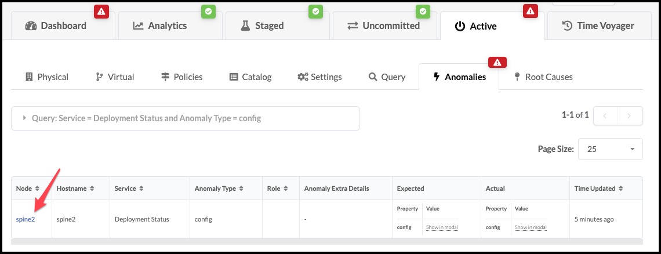Screen dimensions: 661x254
Task: Click green check badge on Uncommitted tab
Action: point(423,11)
